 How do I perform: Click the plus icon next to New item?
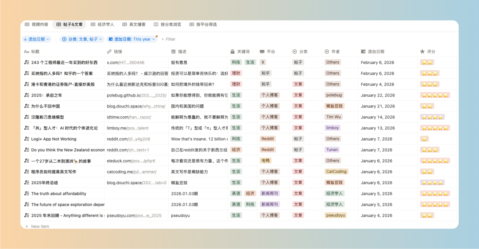click(27, 227)
